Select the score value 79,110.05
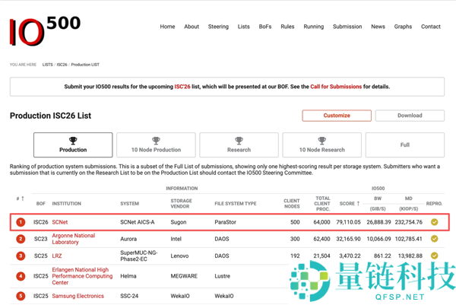Image resolution: width=456 pixels, height=305 pixels. (348, 222)
